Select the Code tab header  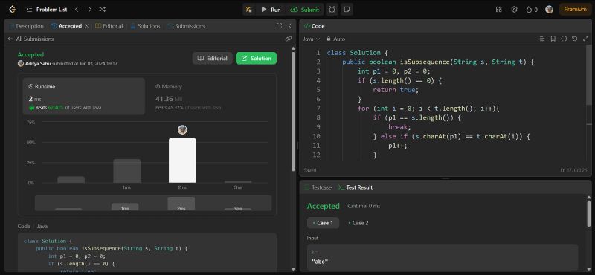tap(315, 26)
